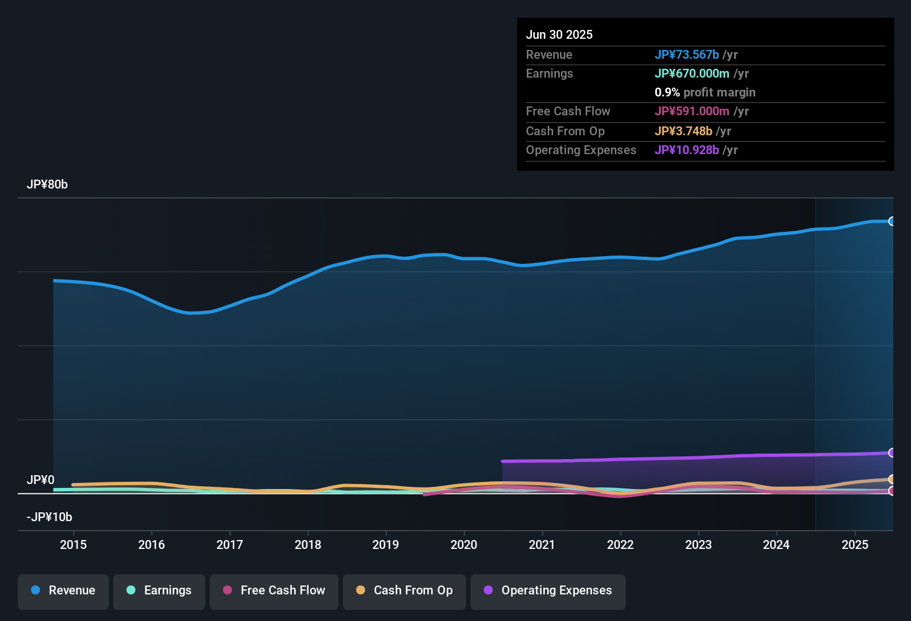Click the blue Revenue legend dot

coord(36,591)
